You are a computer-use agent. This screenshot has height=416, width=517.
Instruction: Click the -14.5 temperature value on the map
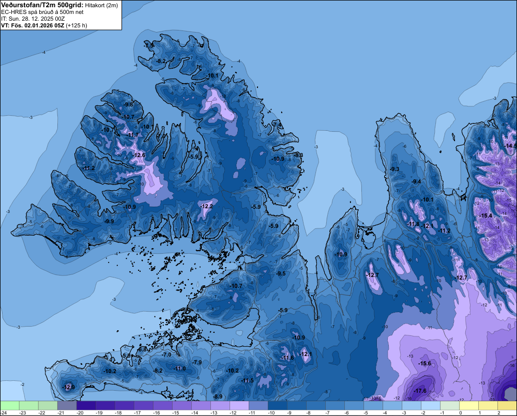(x=510, y=146)
